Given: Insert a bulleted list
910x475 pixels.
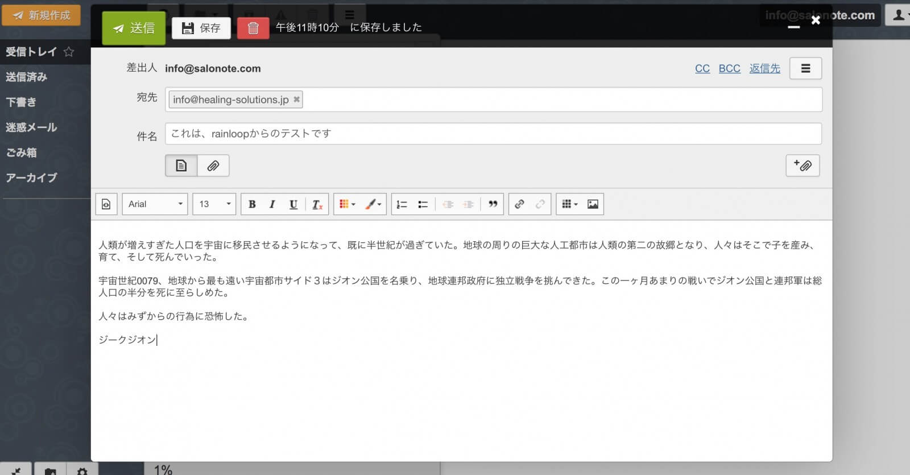Looking at the screenshot, I should tap(423, 204).
